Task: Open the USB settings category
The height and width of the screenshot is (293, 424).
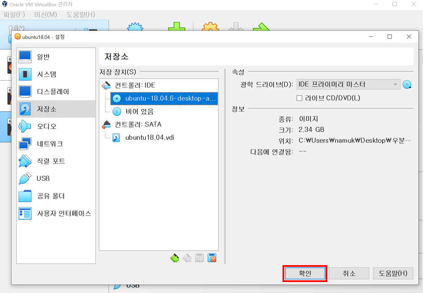Action: click(56, 179)
